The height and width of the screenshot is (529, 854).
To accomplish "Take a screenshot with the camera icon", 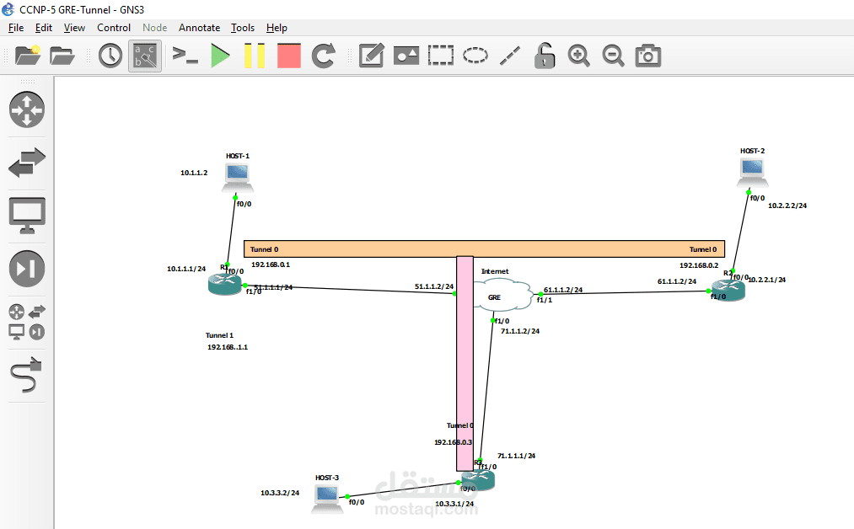I will coord(647,56).
